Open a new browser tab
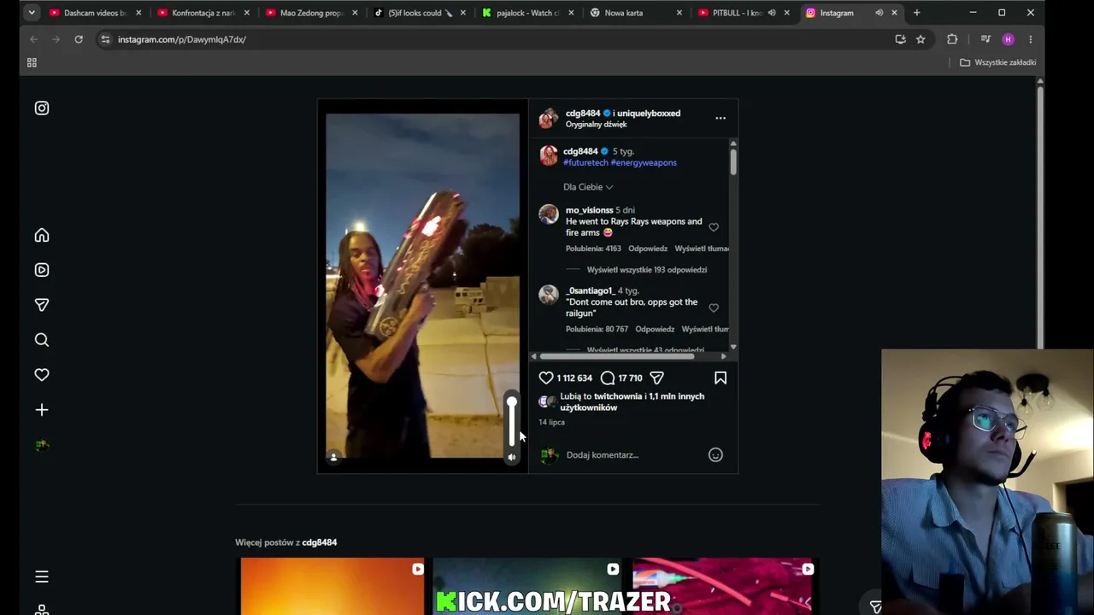This screenshot has height=615, width=1094. 917,13
